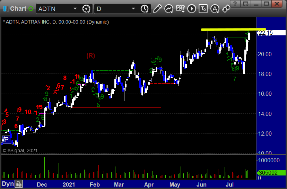Click the 16.00 price axis label
The image size is (287, 189).
pos(265,94)
